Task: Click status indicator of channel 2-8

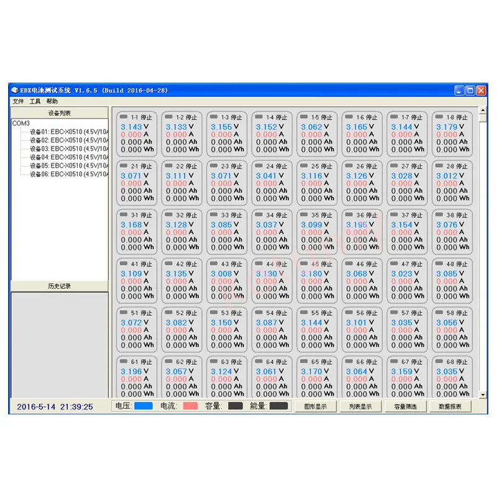Action: pyautogui.click(x=439, y=165)
